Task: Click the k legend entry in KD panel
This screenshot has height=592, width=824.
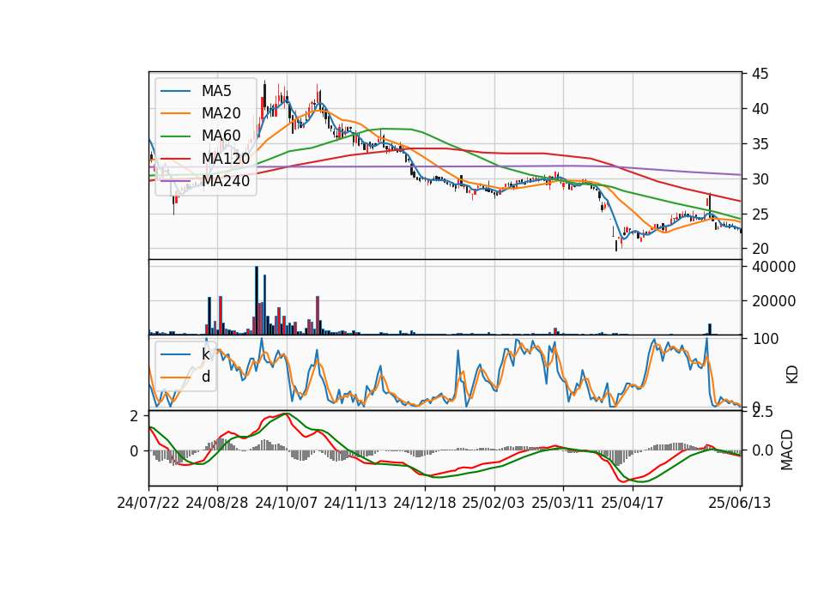Action: [205, 354]
